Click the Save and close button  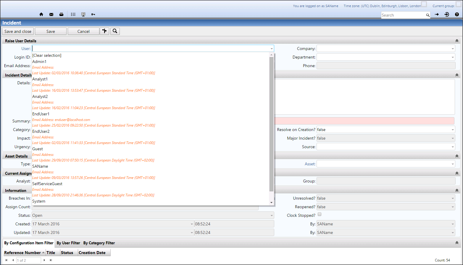(x=18, y=31)
